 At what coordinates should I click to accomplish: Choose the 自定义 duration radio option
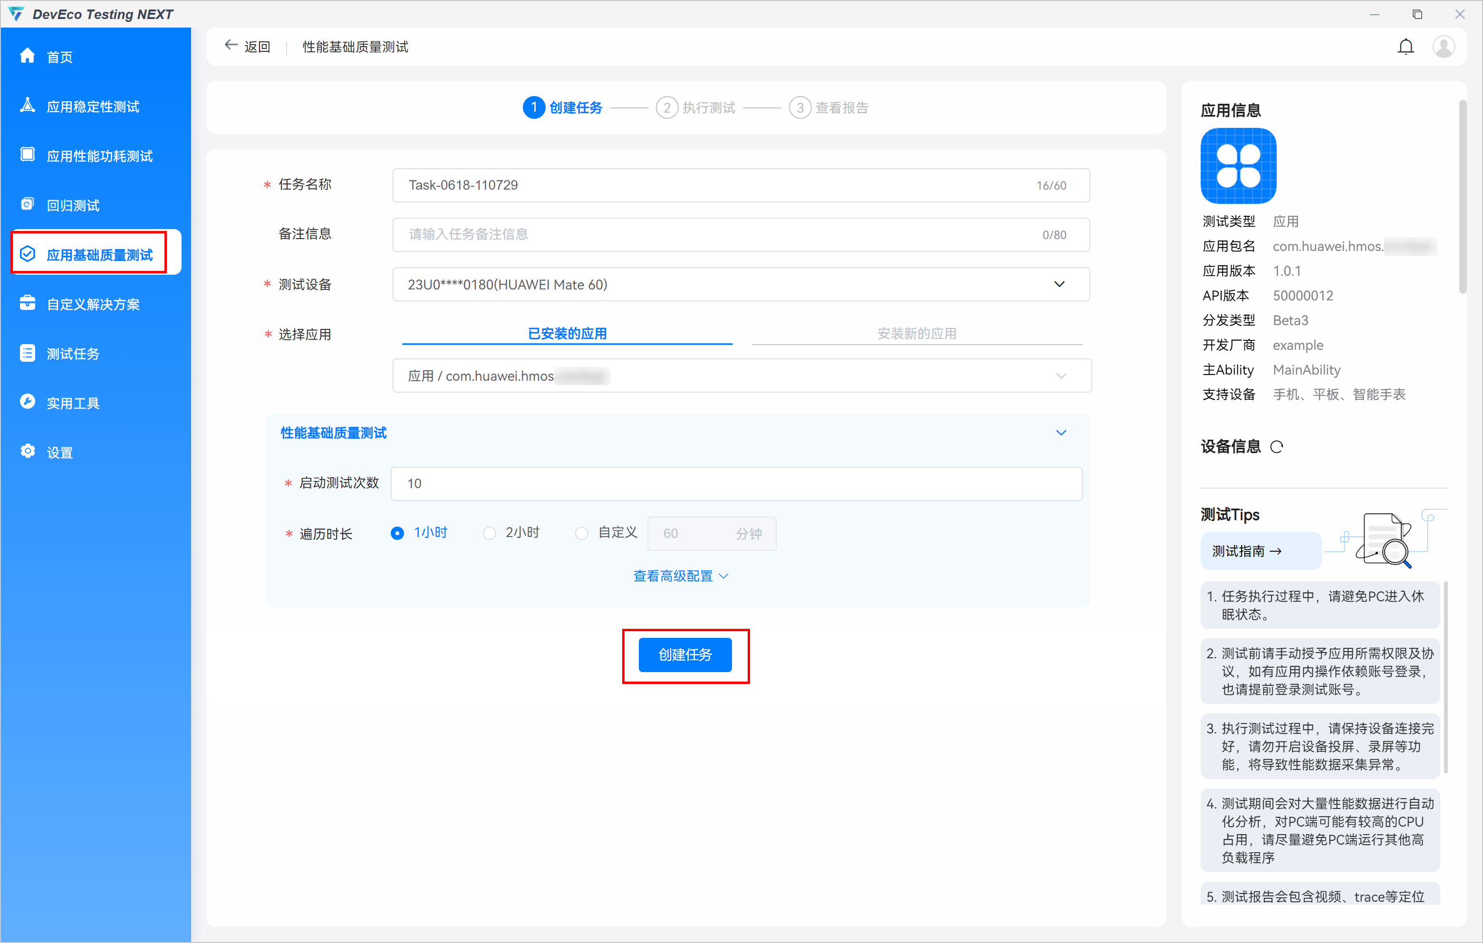581,533
